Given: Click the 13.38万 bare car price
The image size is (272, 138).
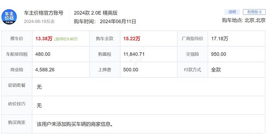Looking at the screenshot, I should (44, 39).
